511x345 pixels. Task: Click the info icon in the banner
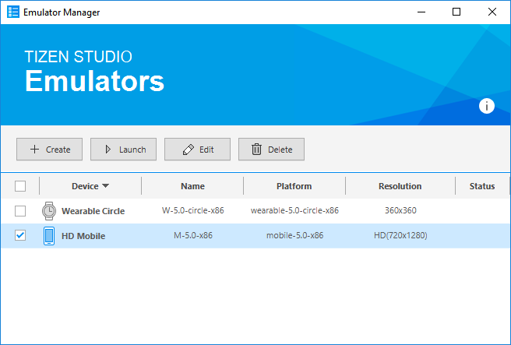[487, 107]
